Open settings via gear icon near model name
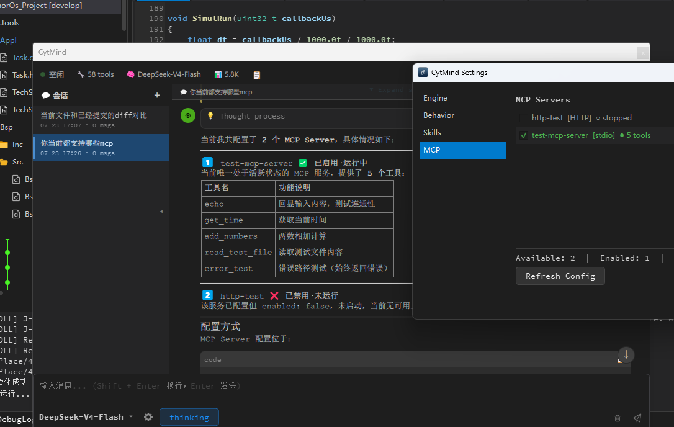The image size is (674, 427). (148, 417)
